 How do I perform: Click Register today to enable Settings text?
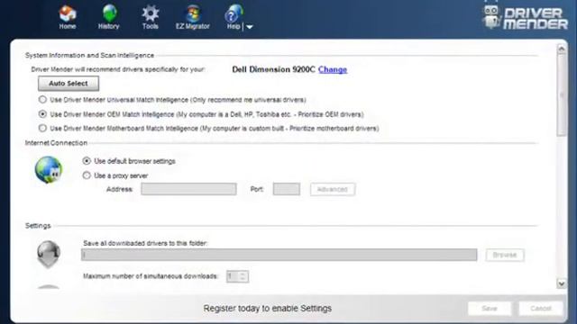pos(268,308)
